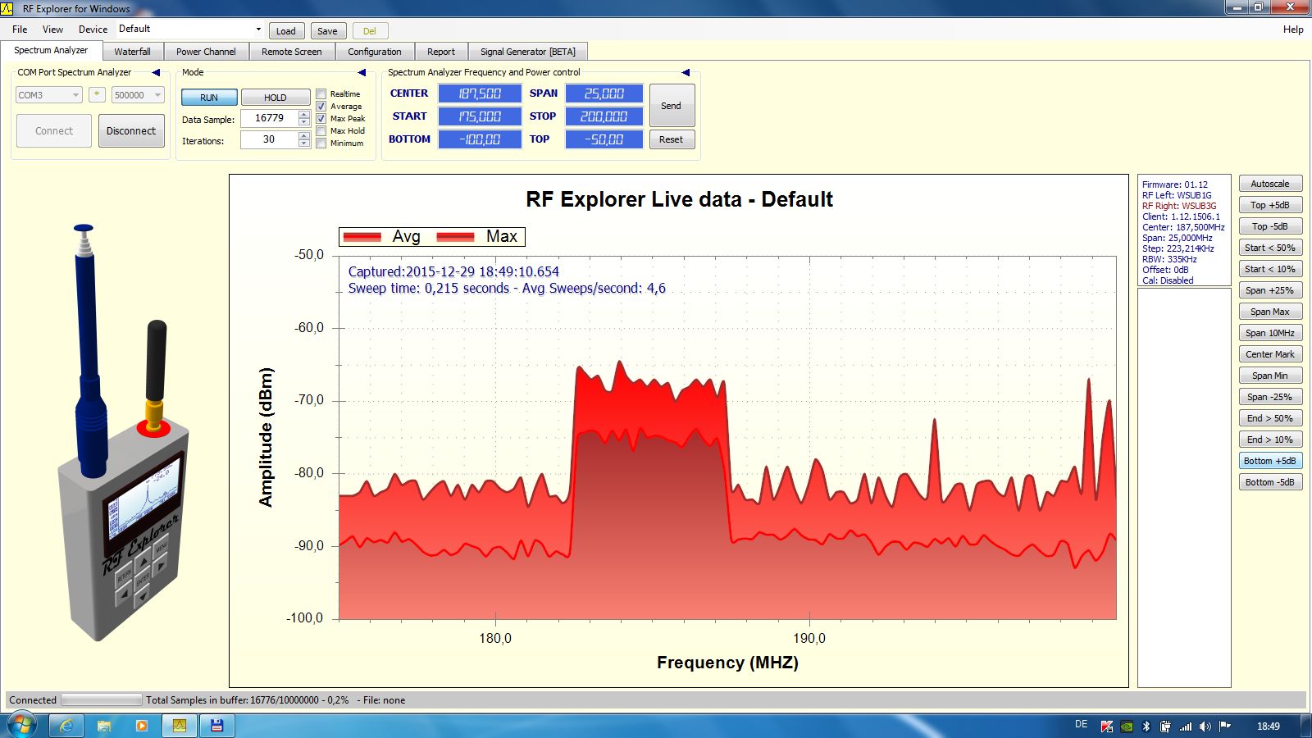Click the BOTTOM amplitude field
Image resolution: width=1312 pixels, height=738 pixels.
click(x=480, y=139)
